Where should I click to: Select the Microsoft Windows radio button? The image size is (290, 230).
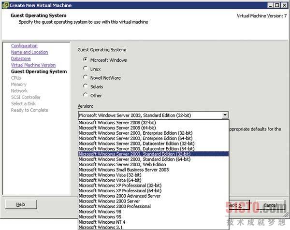[x=85, y=59]
